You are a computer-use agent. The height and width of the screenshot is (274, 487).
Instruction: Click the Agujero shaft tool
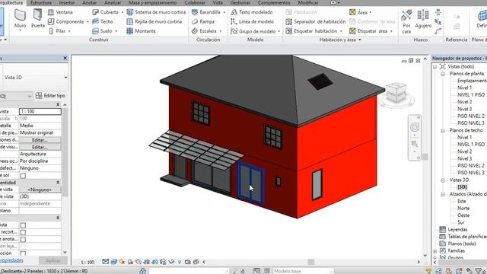point(423,18)
